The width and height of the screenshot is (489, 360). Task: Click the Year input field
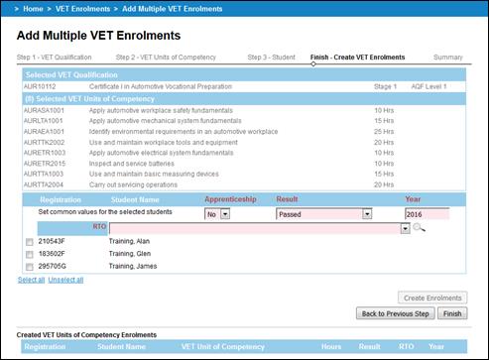(427, 214)
